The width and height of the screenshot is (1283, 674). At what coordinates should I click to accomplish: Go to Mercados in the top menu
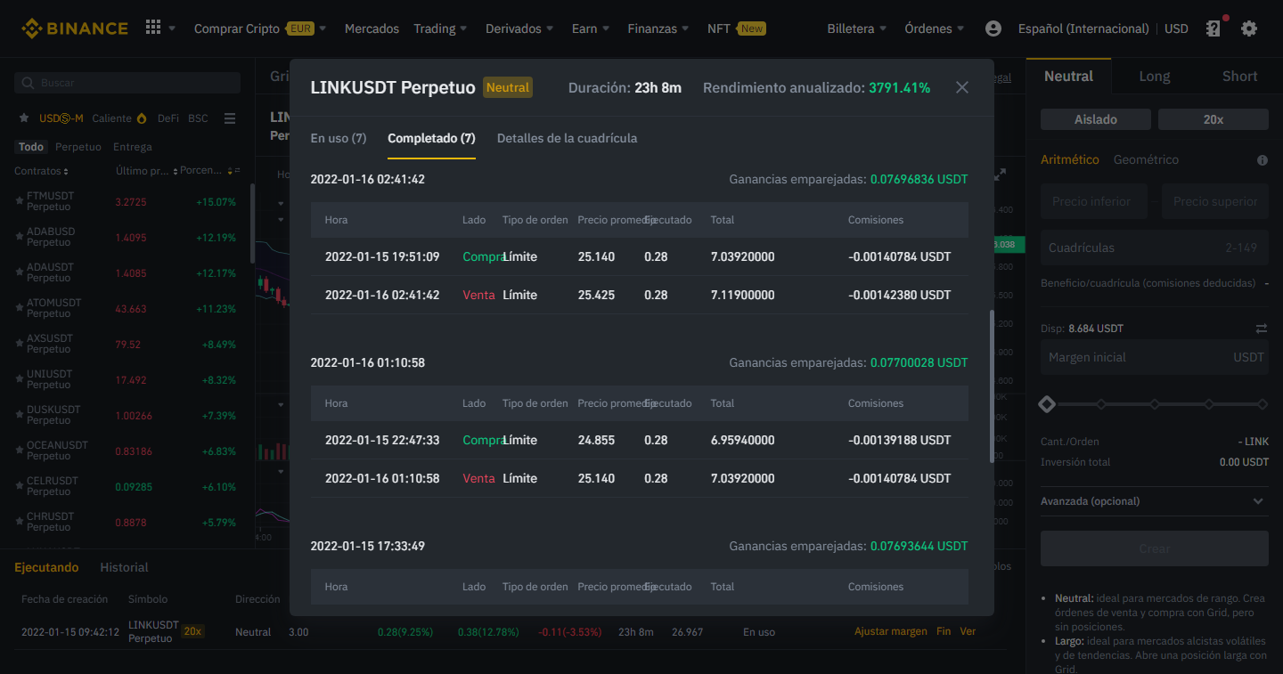click(372, 28)
